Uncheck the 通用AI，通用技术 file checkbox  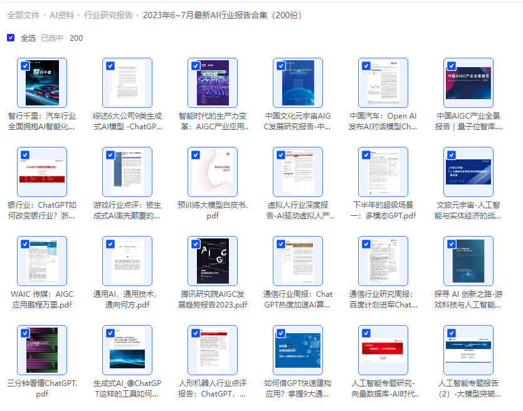tap(110, 244)
